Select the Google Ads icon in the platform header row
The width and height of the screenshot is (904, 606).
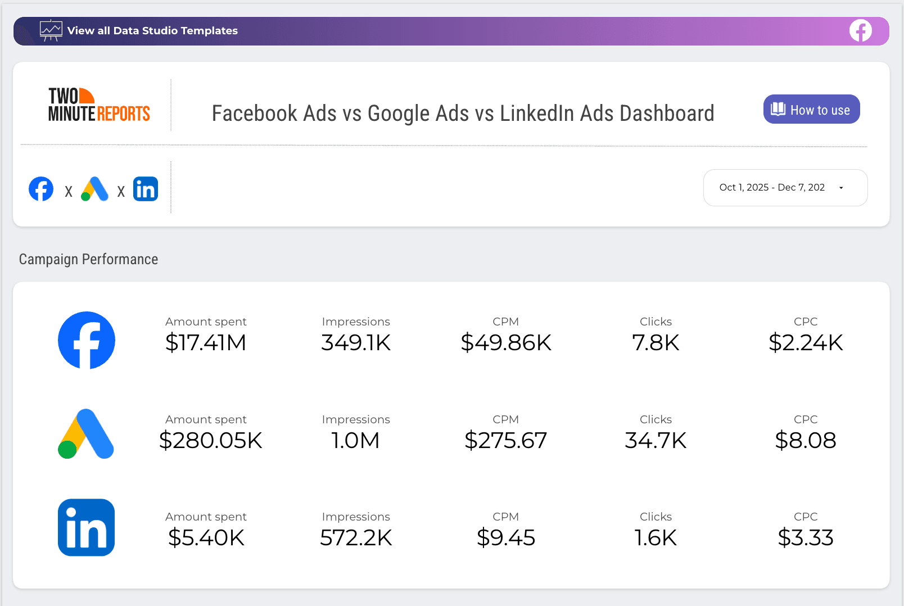click(94, 189)
